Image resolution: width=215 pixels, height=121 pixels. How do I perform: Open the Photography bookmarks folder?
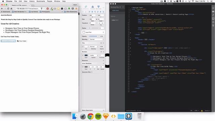pyautogui.click(x=45, y=12)
